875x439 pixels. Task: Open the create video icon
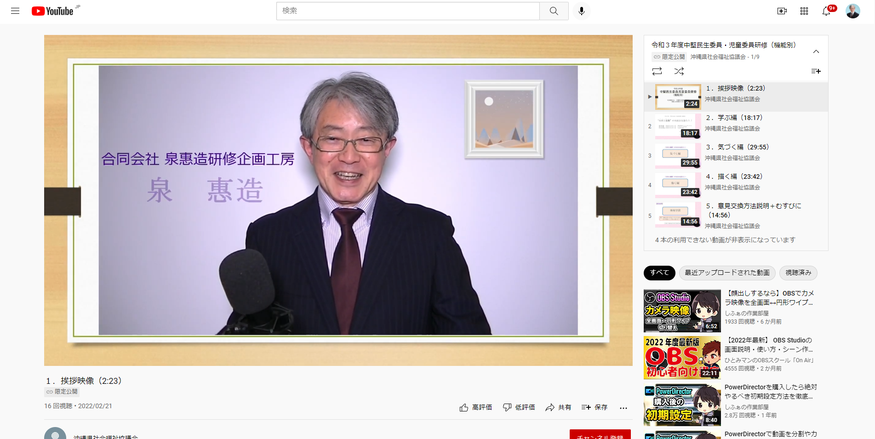click(782, 11)
